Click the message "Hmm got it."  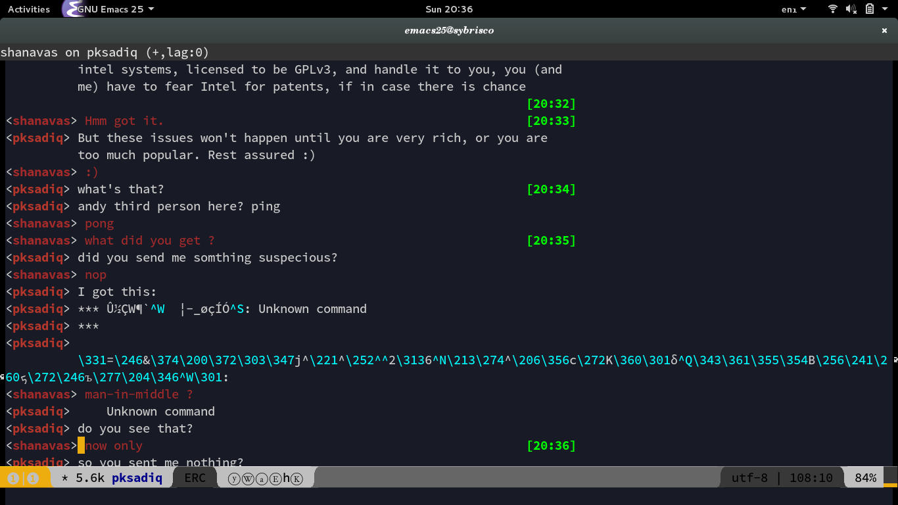point(124,120)
